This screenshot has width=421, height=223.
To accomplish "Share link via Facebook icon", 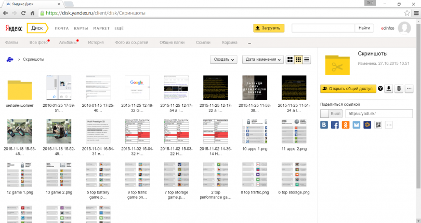I will [335, 125].
